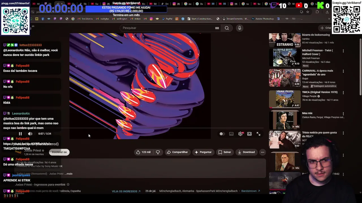Switch to theater mode in the player
362x203 pixels.
(249, 134)
